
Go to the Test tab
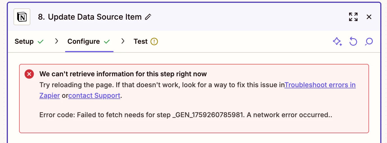(141, 41)
